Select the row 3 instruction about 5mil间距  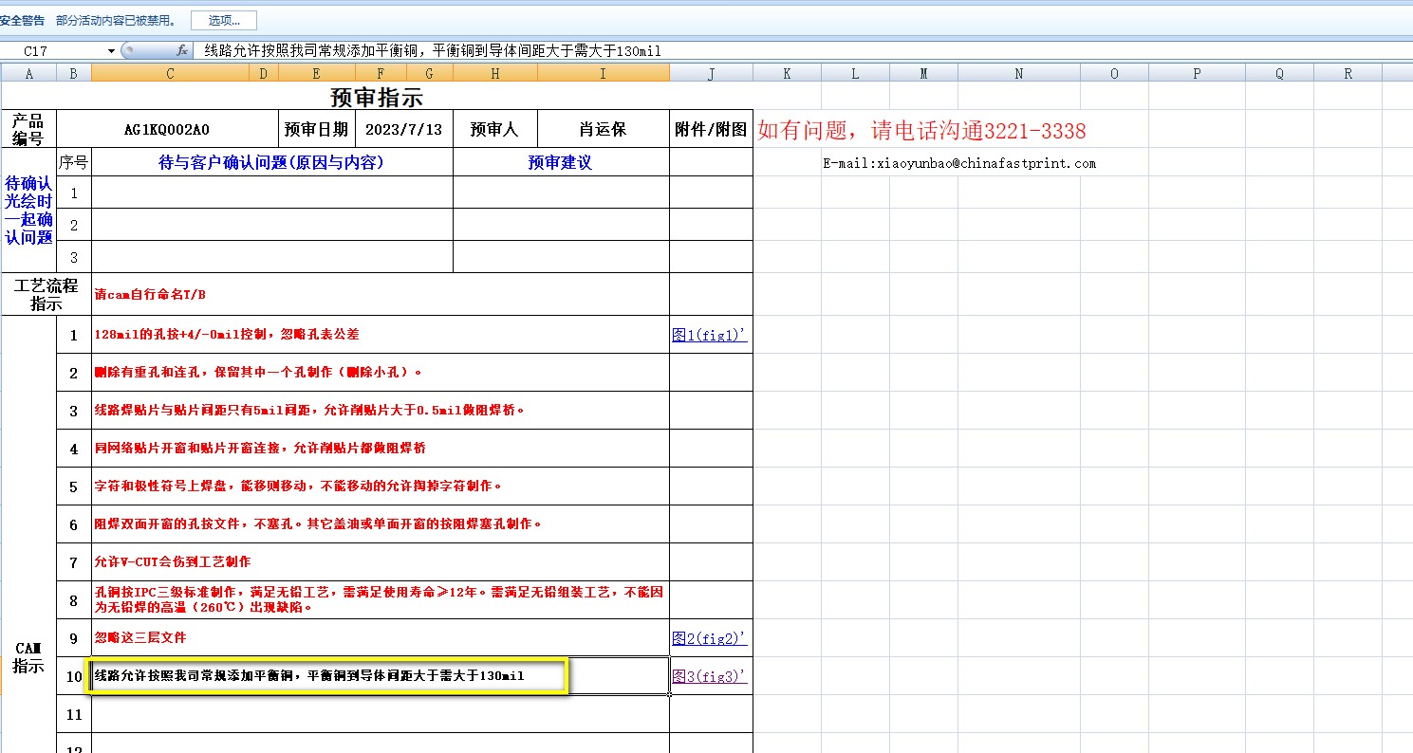[x=381, y=411]
